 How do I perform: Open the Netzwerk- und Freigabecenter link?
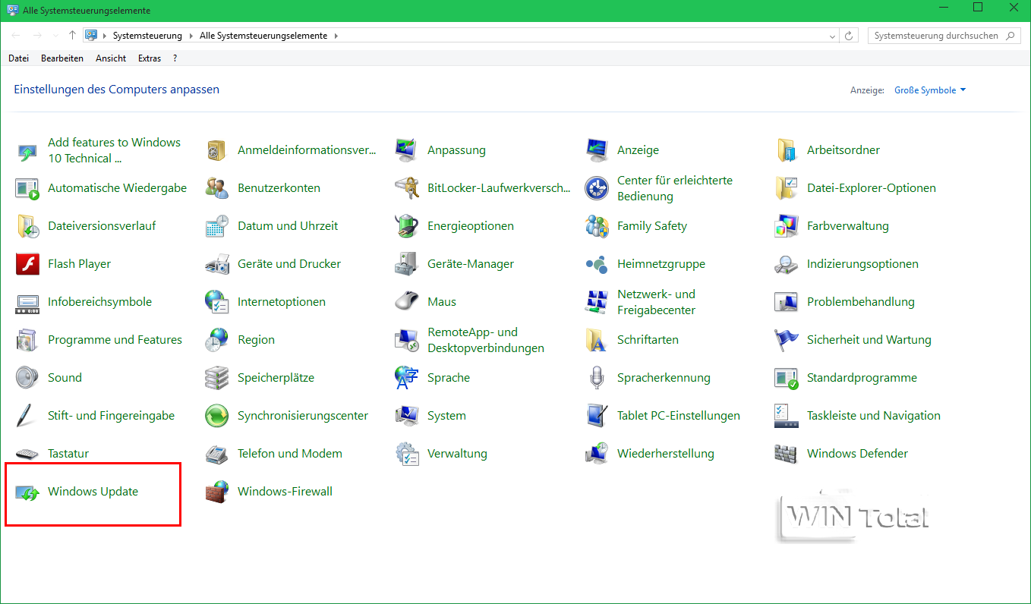click(656, 302)
